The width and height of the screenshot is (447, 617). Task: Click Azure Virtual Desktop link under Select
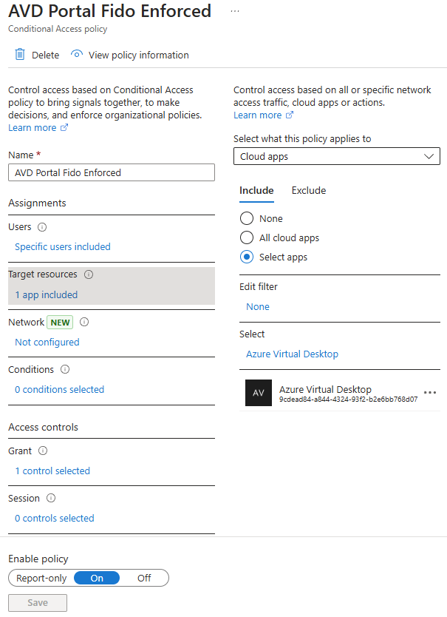292,354
